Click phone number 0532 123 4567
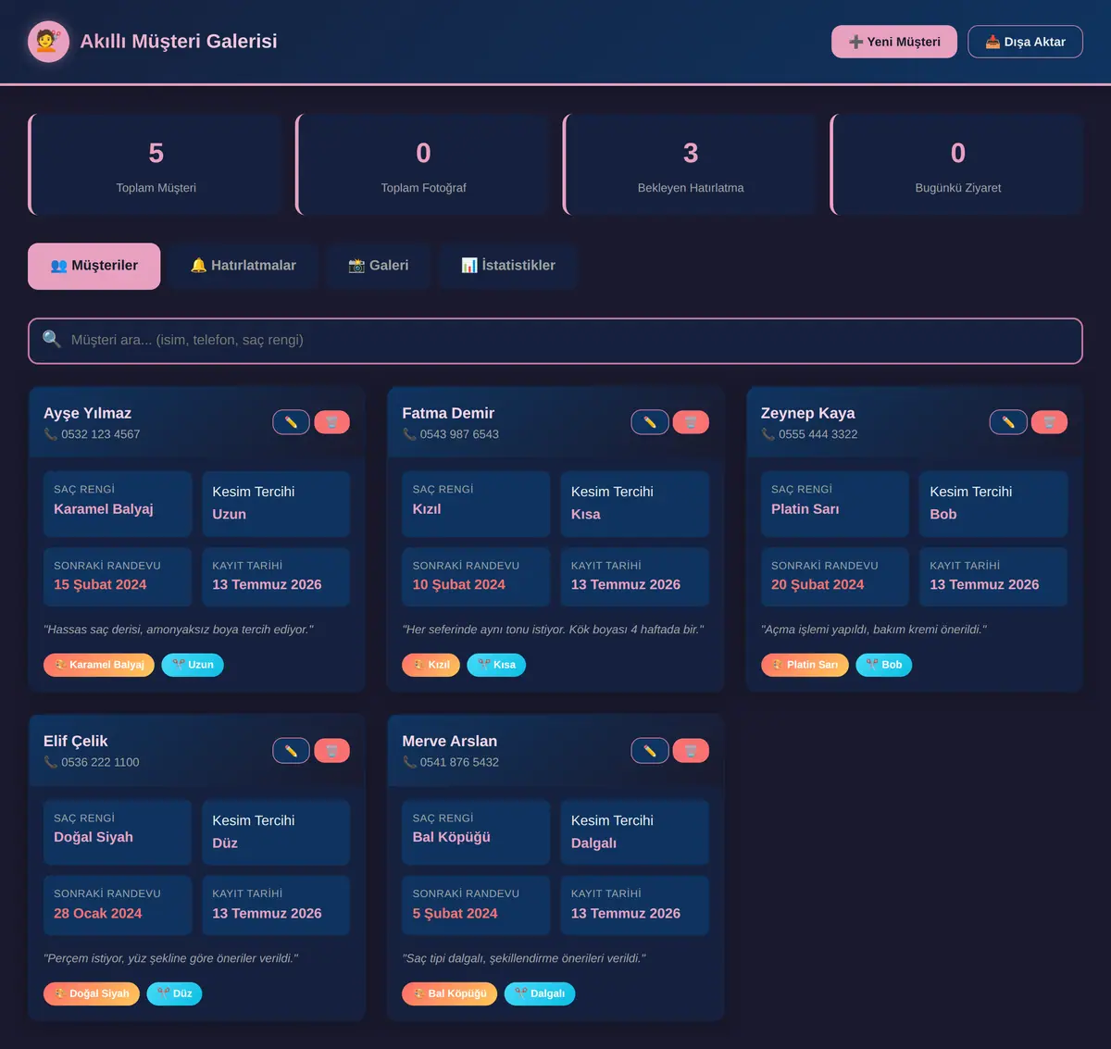This screenshot has width=1111, height=1049. point(101,434)
